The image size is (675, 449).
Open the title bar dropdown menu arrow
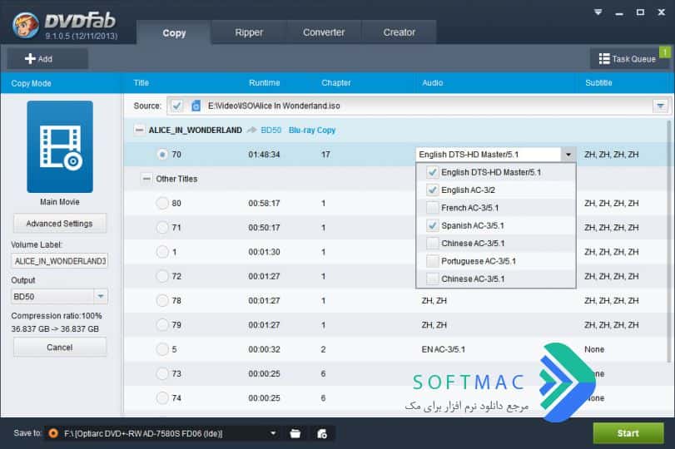pos(598,12)
